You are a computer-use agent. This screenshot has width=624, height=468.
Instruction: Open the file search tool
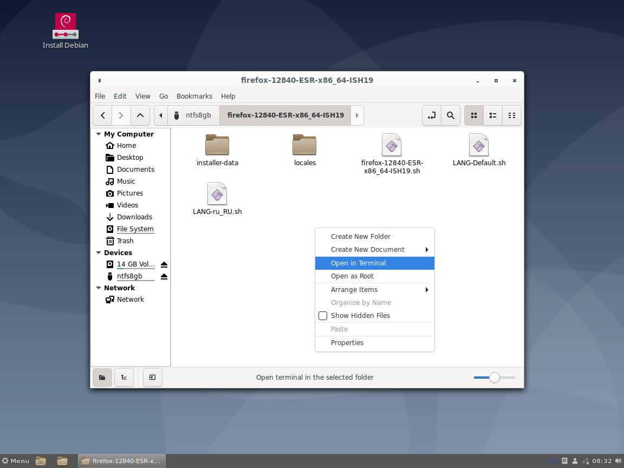[x=451, y=115]
